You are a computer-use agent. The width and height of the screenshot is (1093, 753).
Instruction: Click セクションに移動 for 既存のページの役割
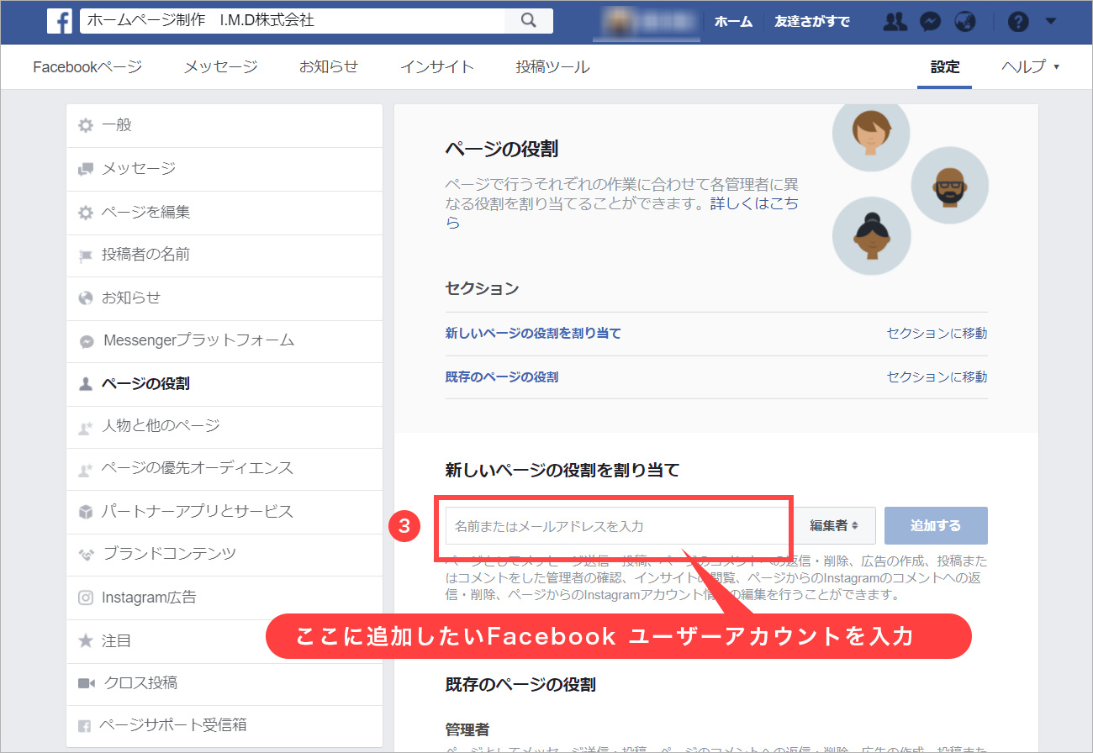pyautogui.click(x=937, y=377)
